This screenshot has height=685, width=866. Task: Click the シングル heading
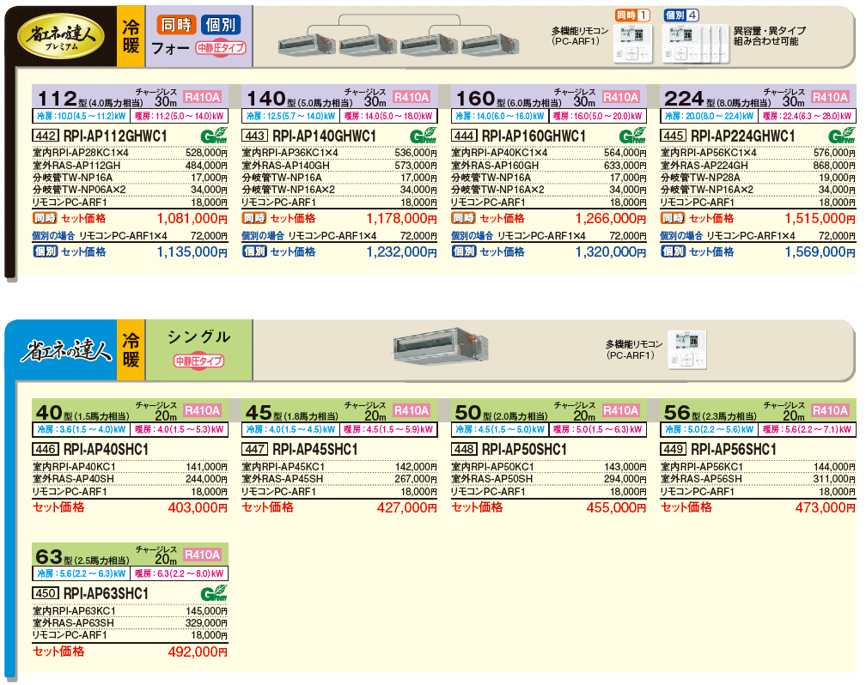[x=198, y=336]
